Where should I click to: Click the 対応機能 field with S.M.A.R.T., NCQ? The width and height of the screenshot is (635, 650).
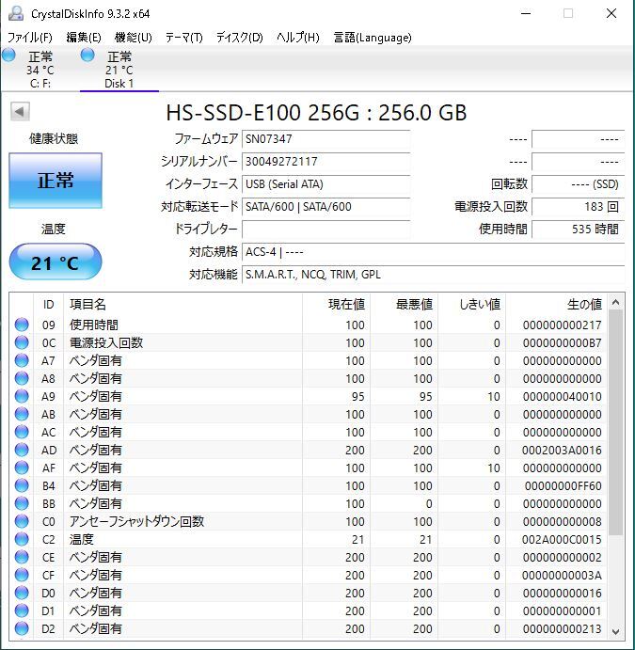point(433,275)
